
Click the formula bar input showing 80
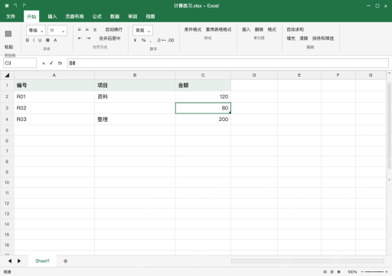pyautogui.click(x=228, y=63)
